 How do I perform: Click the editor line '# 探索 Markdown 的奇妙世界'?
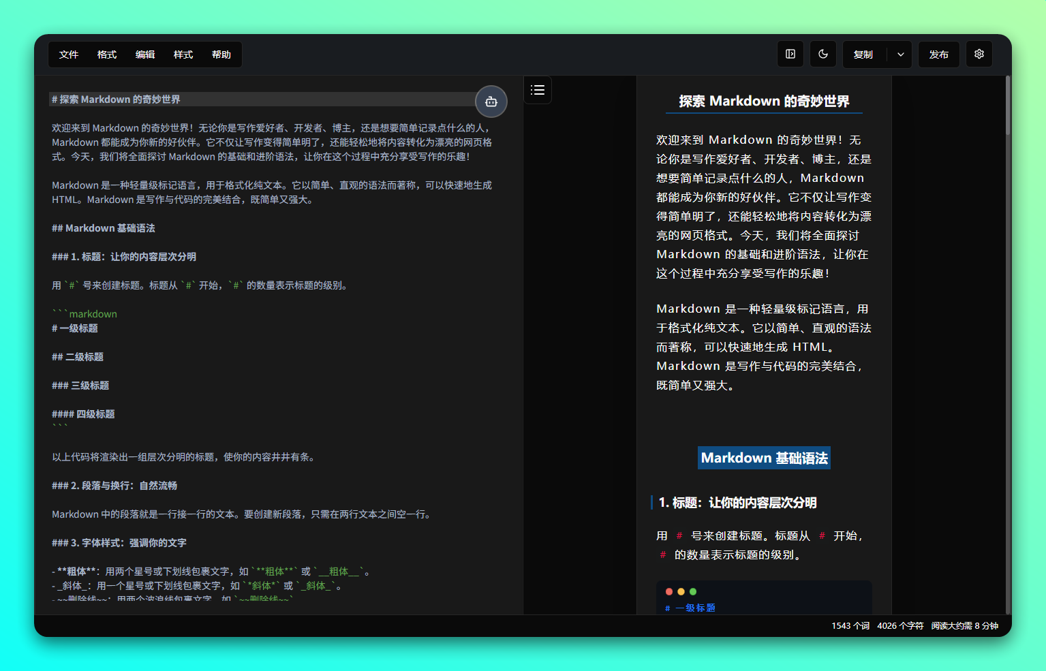click(116, 99)
